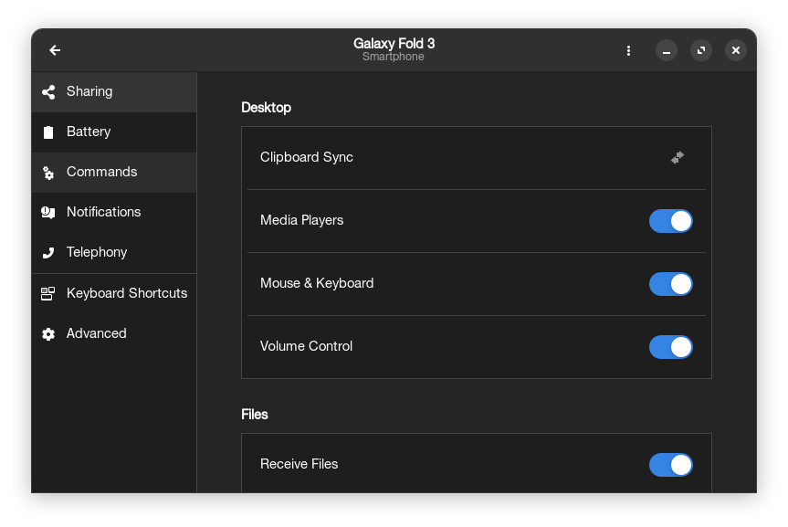Turn off the Volume Control switch

[670, 347]
